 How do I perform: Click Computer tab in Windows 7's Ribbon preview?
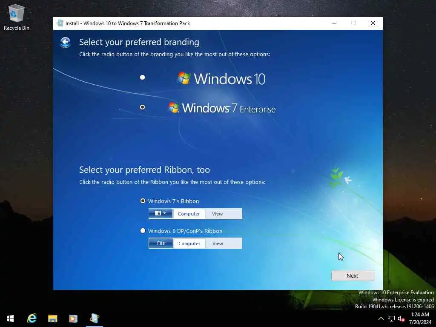point(189,214)
